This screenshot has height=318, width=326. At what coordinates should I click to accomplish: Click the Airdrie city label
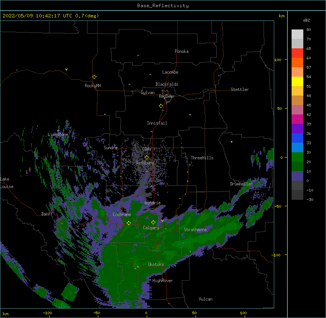click(153, 203)
